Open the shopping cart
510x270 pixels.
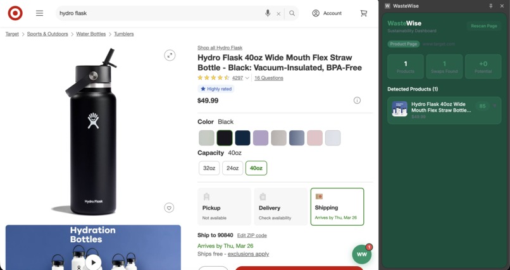pyautogui.click(x=364, y=13)
